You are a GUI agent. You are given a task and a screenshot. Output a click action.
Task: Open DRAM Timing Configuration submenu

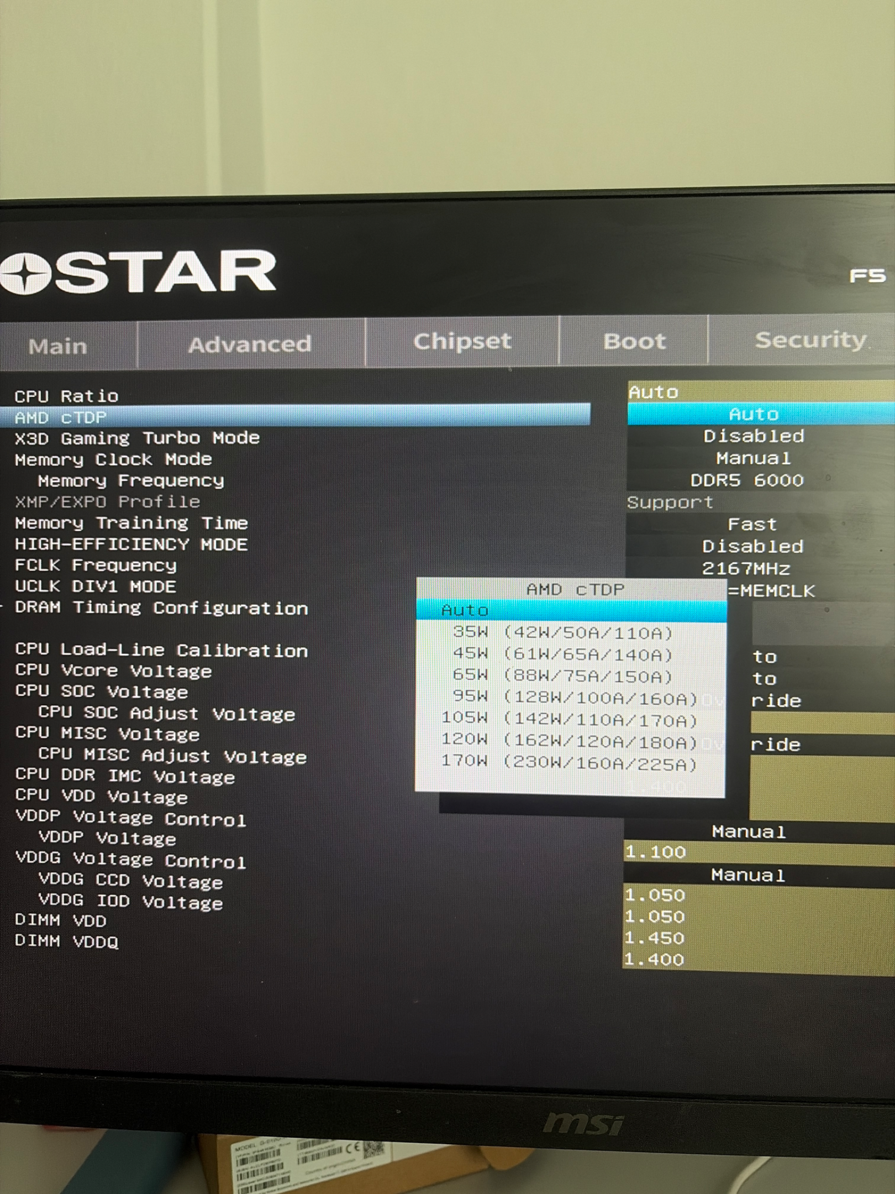[x=161, y=608]
